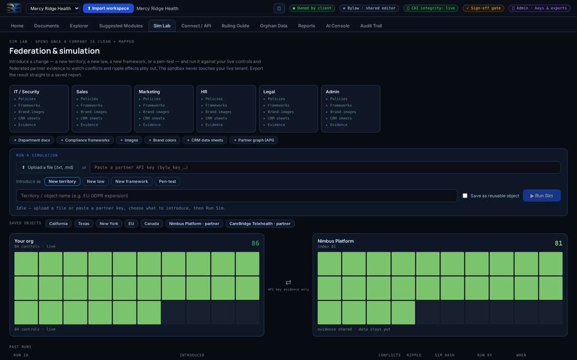This screenshot has width=577, height=360.
Task: Switch to the Orphan Data tab
Action: coord(273,26)
